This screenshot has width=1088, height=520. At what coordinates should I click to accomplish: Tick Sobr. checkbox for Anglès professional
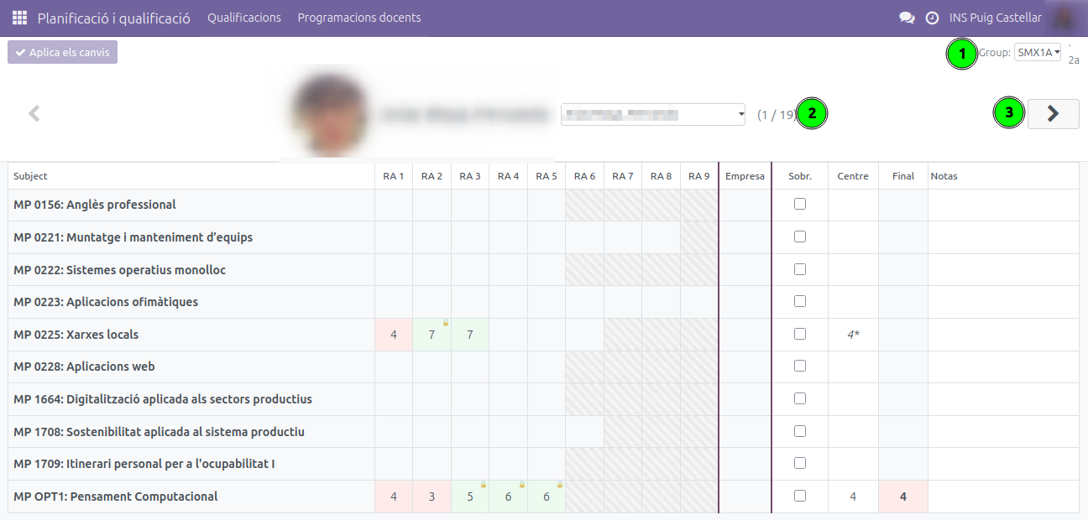[x=800, y=204]
